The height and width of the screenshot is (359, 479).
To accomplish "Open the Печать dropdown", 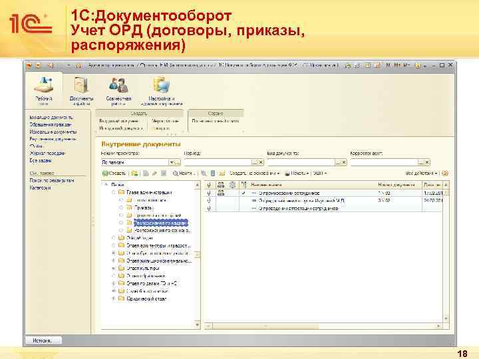I will pos(297,173).
